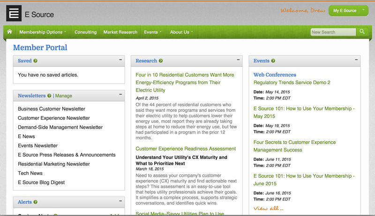Screen dimensions: 375x216
Task: Click the Newsletters panel title
Action: click(x=31, y=95)
